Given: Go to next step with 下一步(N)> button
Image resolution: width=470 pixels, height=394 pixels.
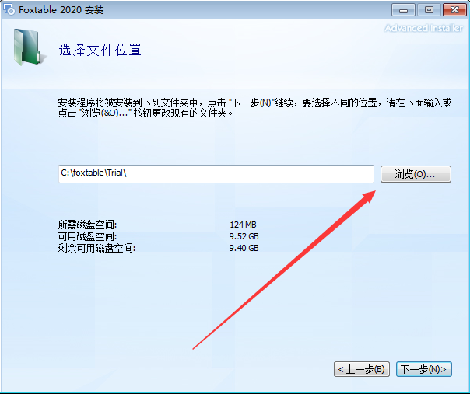Looking at the screenshot, I should [x=423, y=369].
